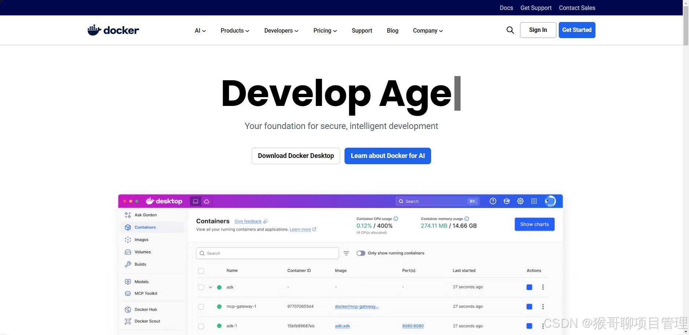Focus the Containers search field
The width and height of the screenshot is (689, 335).
267,253
